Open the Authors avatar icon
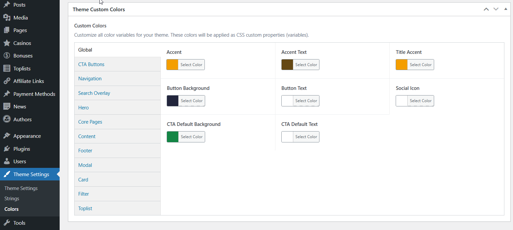513x230 pixels. (x=7, y=119)
